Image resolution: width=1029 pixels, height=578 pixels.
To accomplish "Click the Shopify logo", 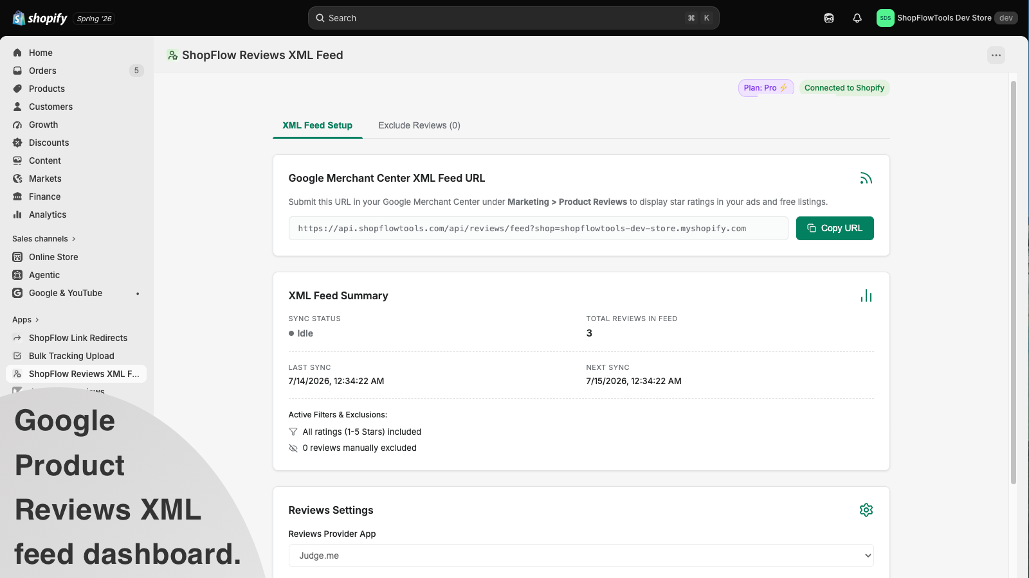I will pyautogui.click(x=40, y=18).
